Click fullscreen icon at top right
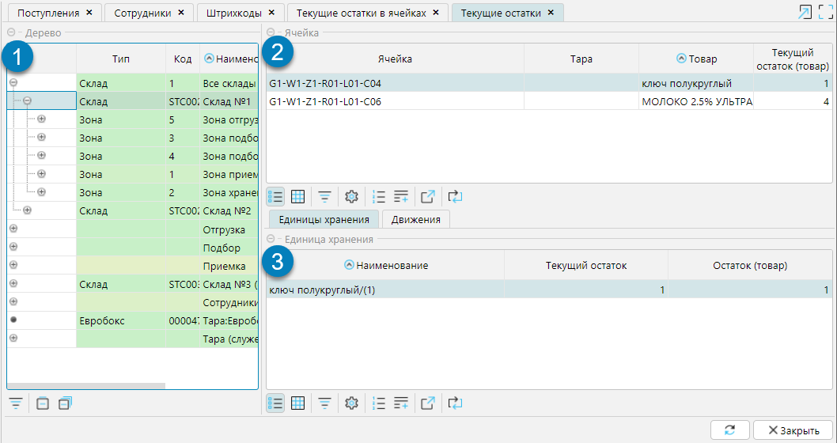Image resolution: width=837 pixels, height=443 pixels. coord(825,12)
